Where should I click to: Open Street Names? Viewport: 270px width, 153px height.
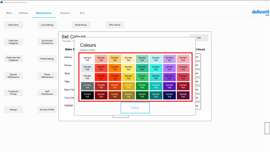(x=81, y=25)
